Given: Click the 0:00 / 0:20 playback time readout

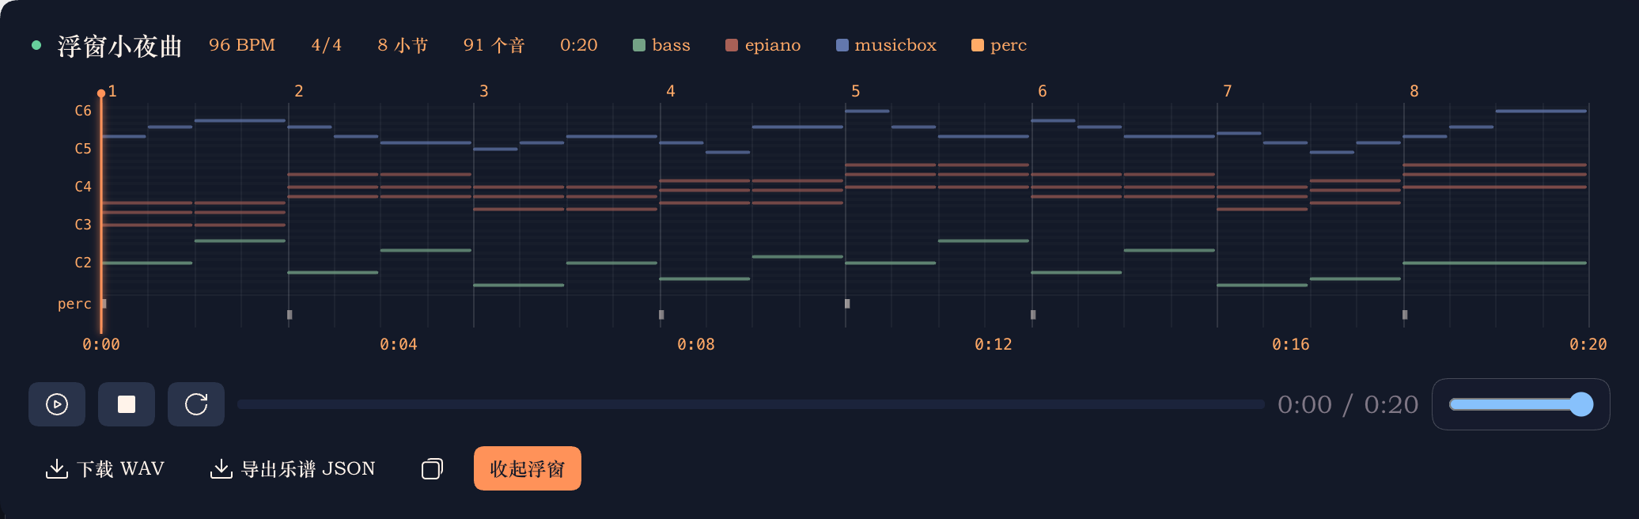Looking at the screenshot, I should 1348,404.
